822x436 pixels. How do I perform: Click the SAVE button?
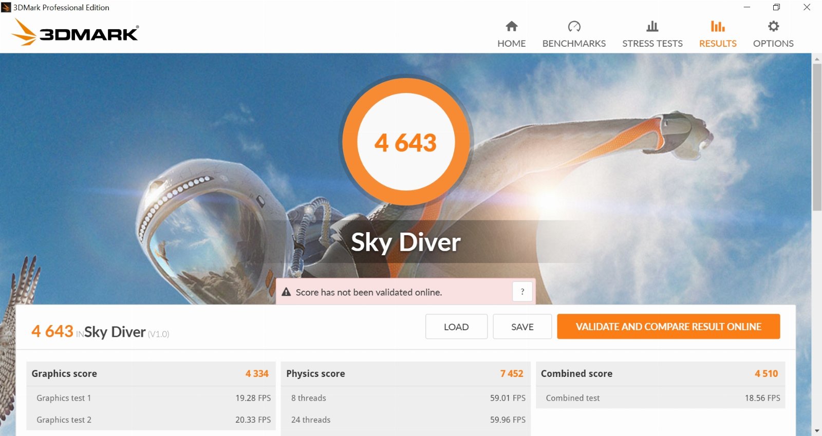(522, 327)
